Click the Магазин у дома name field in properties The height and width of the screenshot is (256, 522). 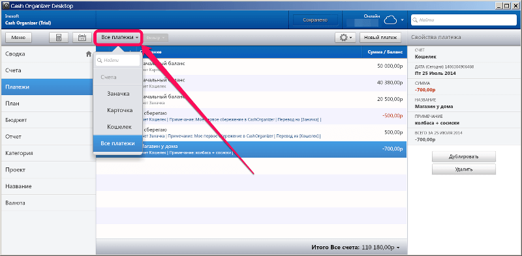point(434,107)
